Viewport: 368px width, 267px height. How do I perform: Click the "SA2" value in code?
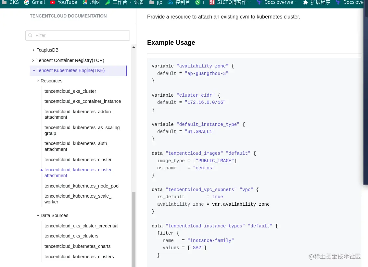coord(197,248)
